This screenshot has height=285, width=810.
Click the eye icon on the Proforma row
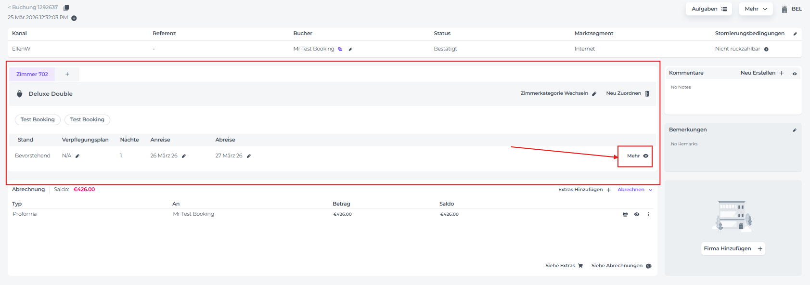point(637,214)
